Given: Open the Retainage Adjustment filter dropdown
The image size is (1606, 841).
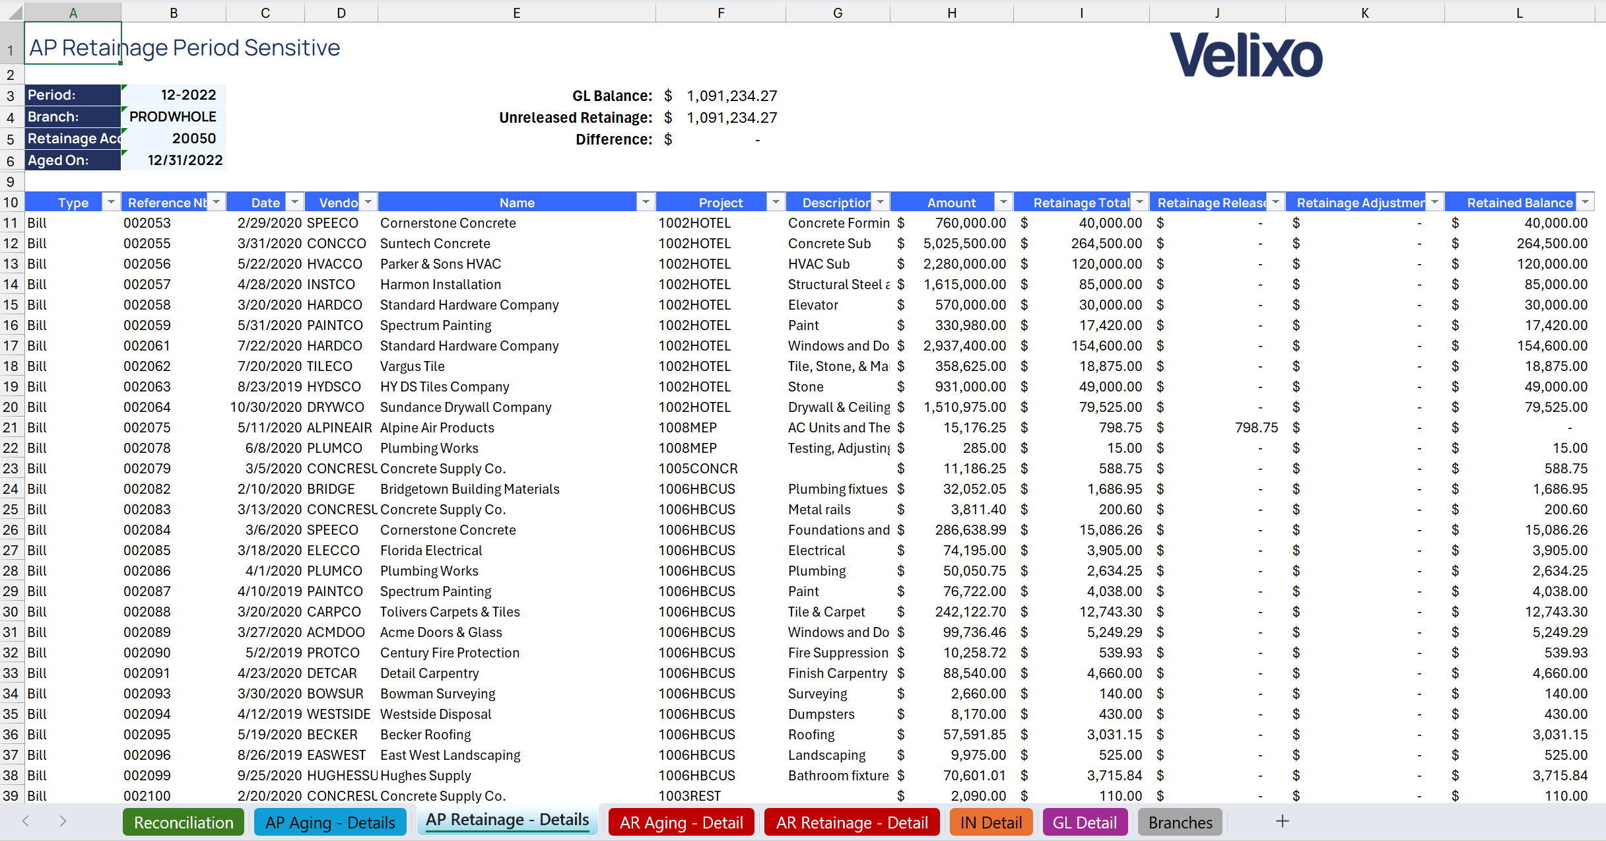Looking at the screenshot, I should pyautogui.click(x=1434, y=202).
